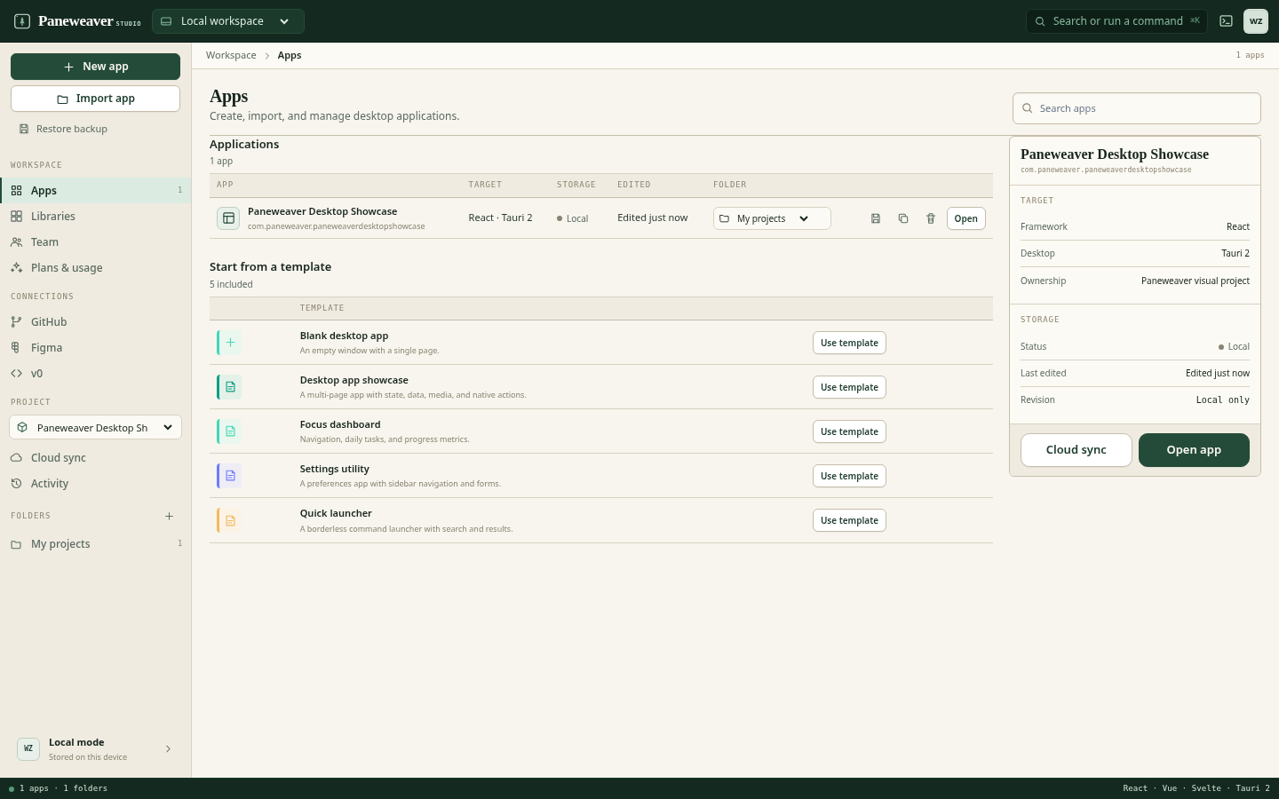1279x799 pixels.
Task: Expand the Paneweaver Desktop Sh project dropdown
Action: point(95,427)
